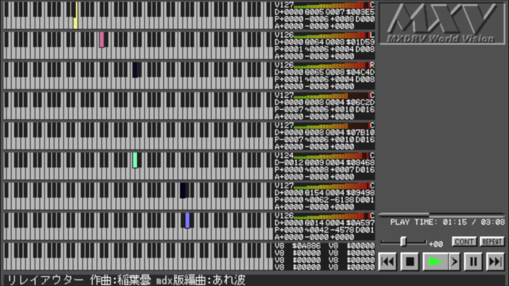Toggle the CONT continuous play button
The width and height of the screenshot is (509, 286).
[464, 242]
